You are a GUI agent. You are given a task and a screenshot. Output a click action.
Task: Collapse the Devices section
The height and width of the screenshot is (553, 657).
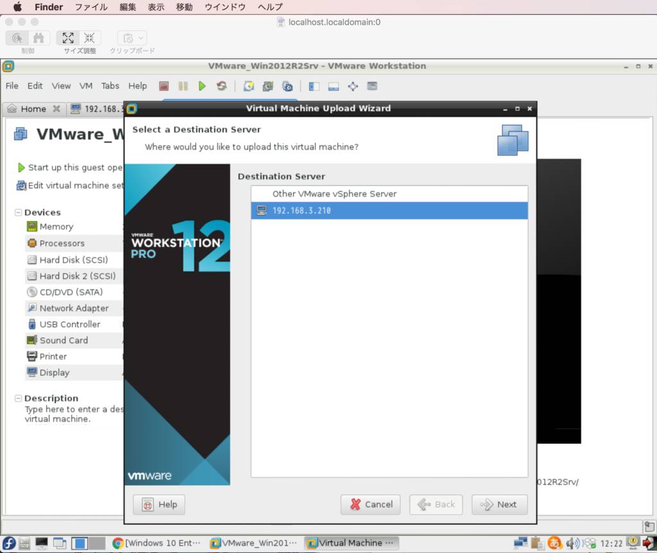tap(18, 212)
